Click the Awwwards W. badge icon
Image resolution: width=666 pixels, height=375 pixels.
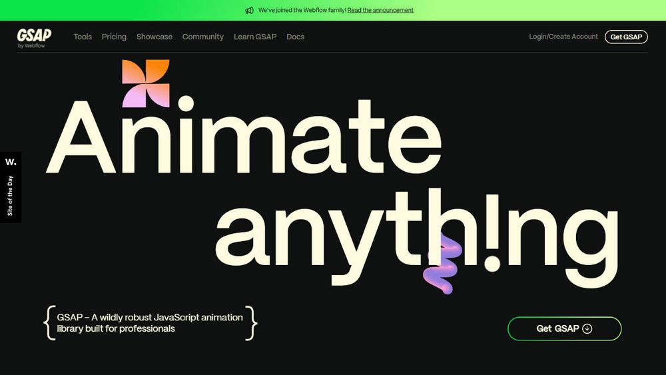(11, 162)
